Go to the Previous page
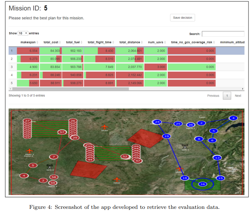This screenshot has width=252, height=213. click(213, 96)
